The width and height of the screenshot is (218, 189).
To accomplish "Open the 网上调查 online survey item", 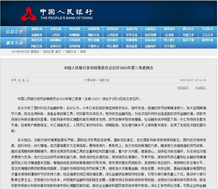I will 113,46.
